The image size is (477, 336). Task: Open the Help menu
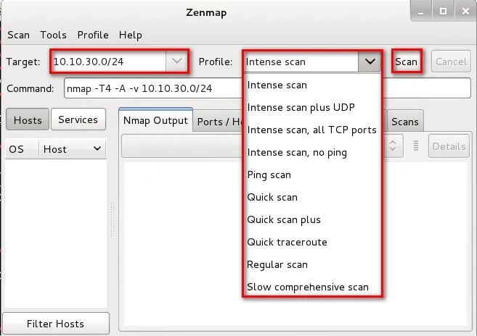(x=130, y=35)
